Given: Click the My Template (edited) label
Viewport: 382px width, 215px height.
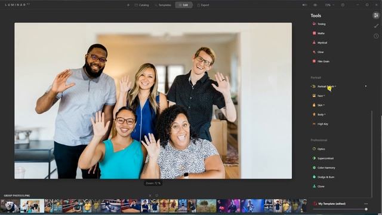Looking at the screenshot, I should point(332,204).
